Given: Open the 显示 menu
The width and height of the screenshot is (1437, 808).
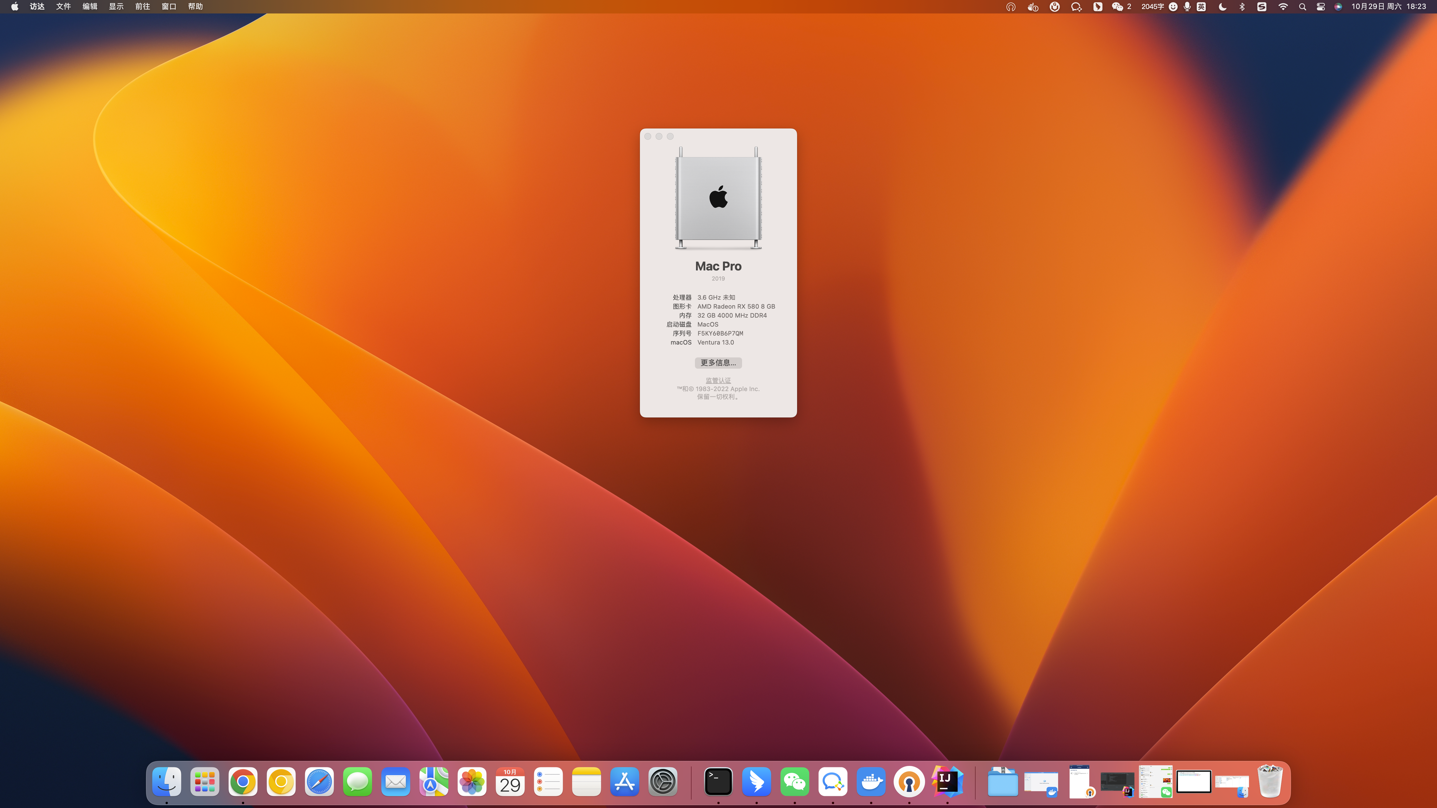Looking at the screenshot, I should point(116,7).
